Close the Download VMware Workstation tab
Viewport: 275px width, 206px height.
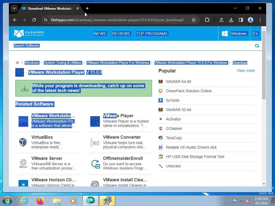(x=78, y=8)
